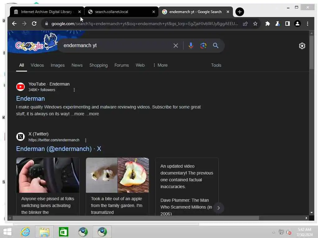This screenshot has width=318, height=238.
Task: Switch to search.collanet.local tab
Action: pos(121,12)
